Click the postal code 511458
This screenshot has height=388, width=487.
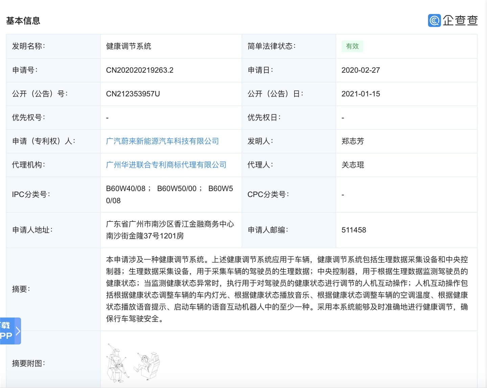[x=353, y=230]
